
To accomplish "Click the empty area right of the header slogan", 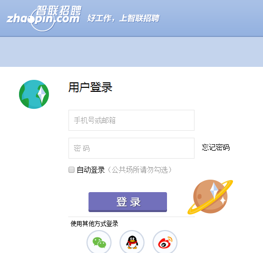I will [211, 18].
